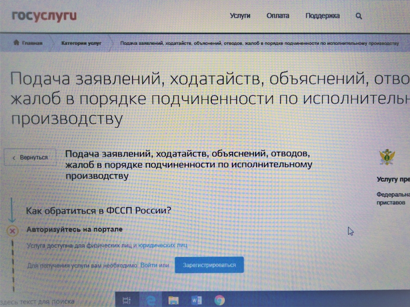Click the Вернуться back button
Viewport: 410px width, 307px height.
(30, 158)
